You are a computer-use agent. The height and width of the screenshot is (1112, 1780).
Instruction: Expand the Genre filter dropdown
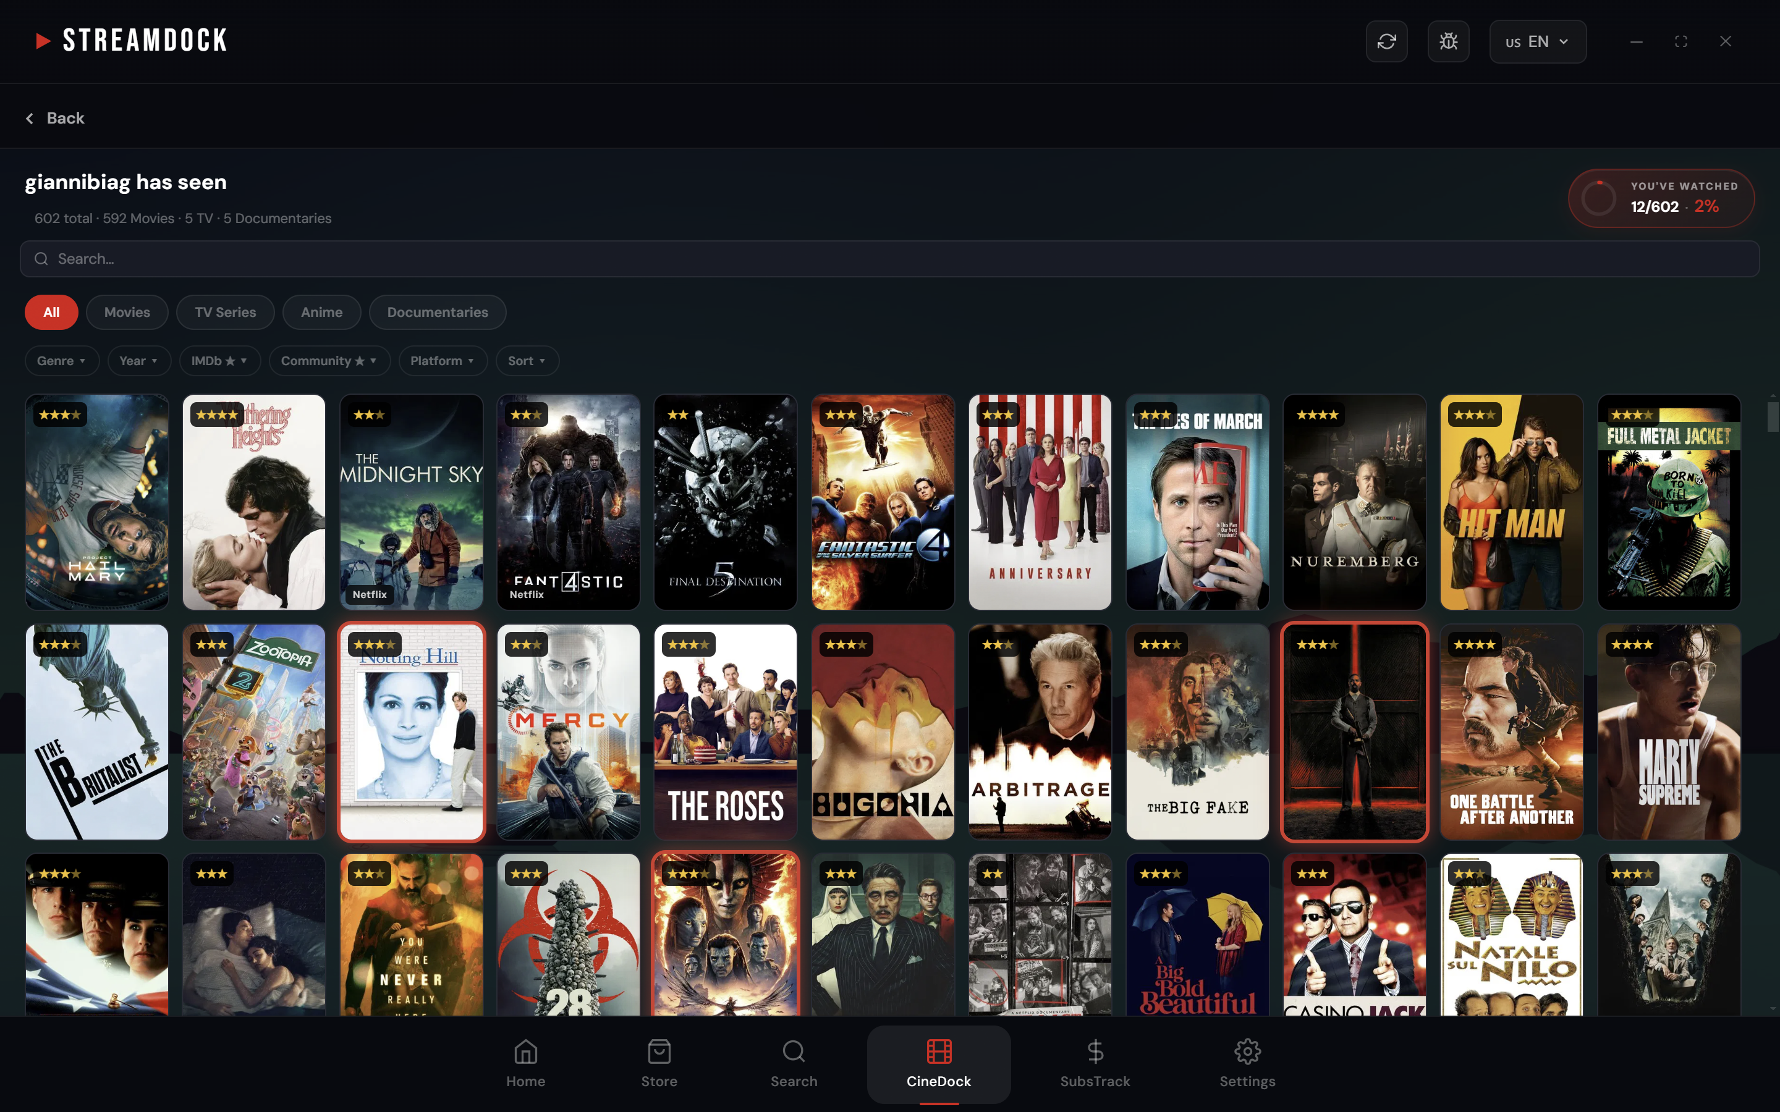pos(62,361)
